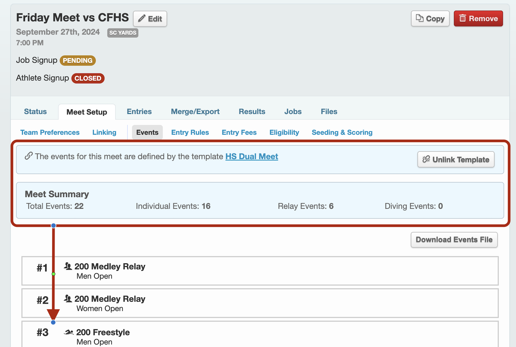
Task: Click the 7:00 PM start time text
Action: [30, 43]
